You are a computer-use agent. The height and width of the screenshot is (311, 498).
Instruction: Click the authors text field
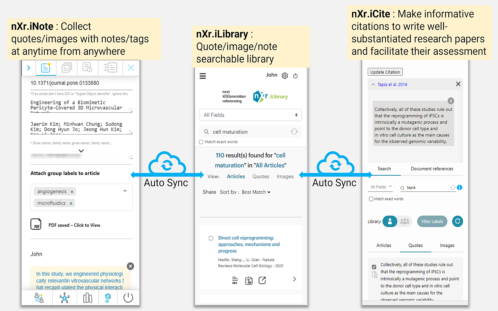[81, 127]
